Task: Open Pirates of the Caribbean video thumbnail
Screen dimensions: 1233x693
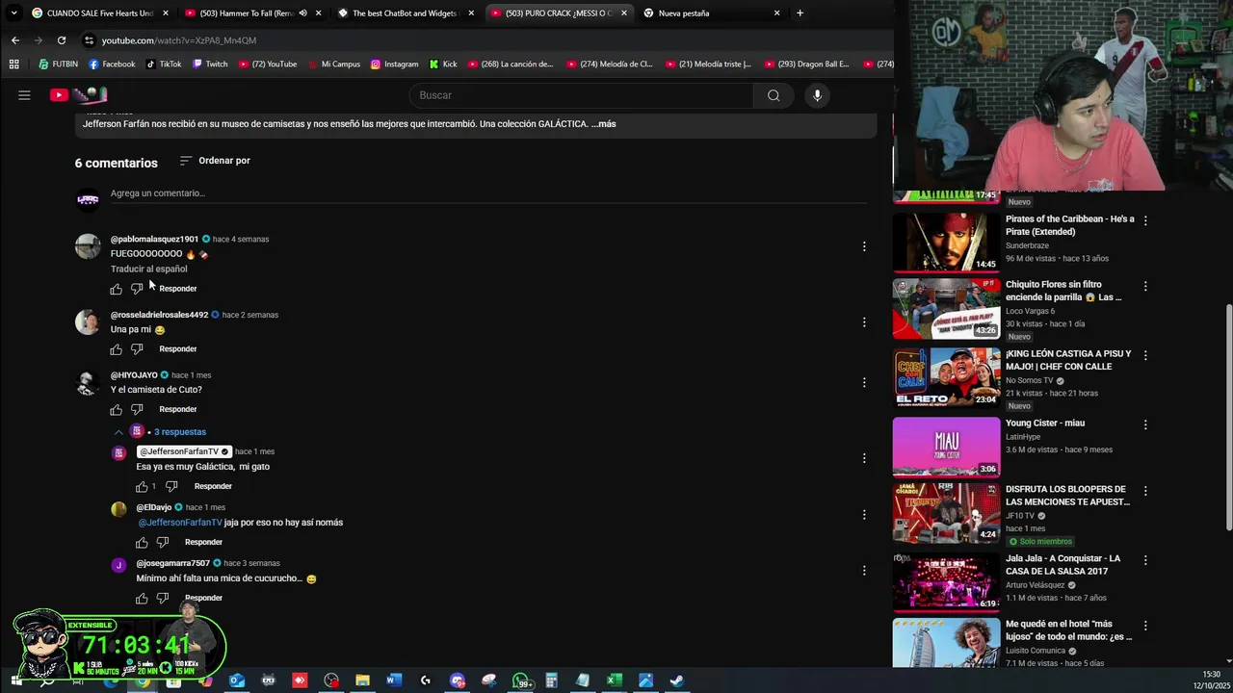Action: (x=946, y=242)
